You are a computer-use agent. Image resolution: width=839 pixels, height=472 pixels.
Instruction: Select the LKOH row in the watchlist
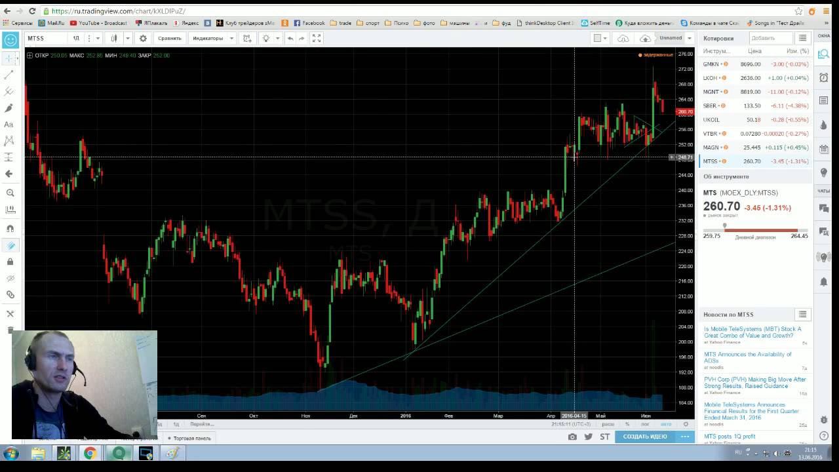click(x=755, y=78)
